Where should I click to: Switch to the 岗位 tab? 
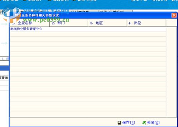pos(147,23)
